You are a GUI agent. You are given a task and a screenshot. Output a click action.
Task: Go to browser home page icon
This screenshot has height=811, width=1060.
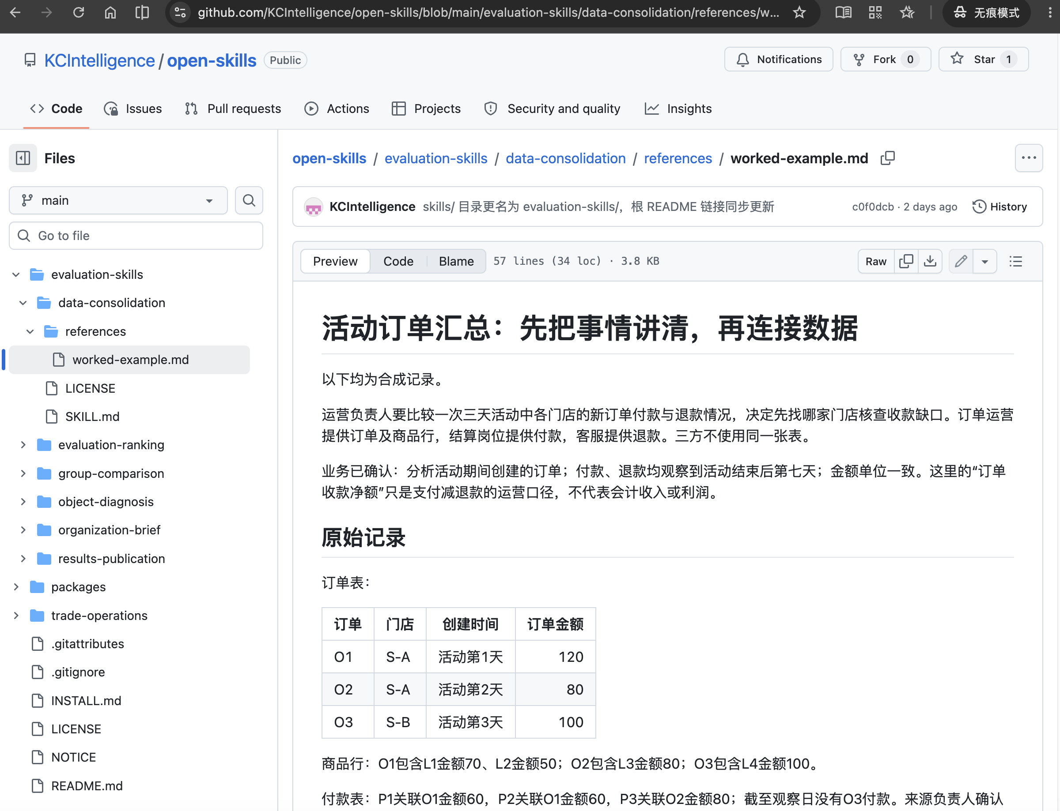coord(110,12)
